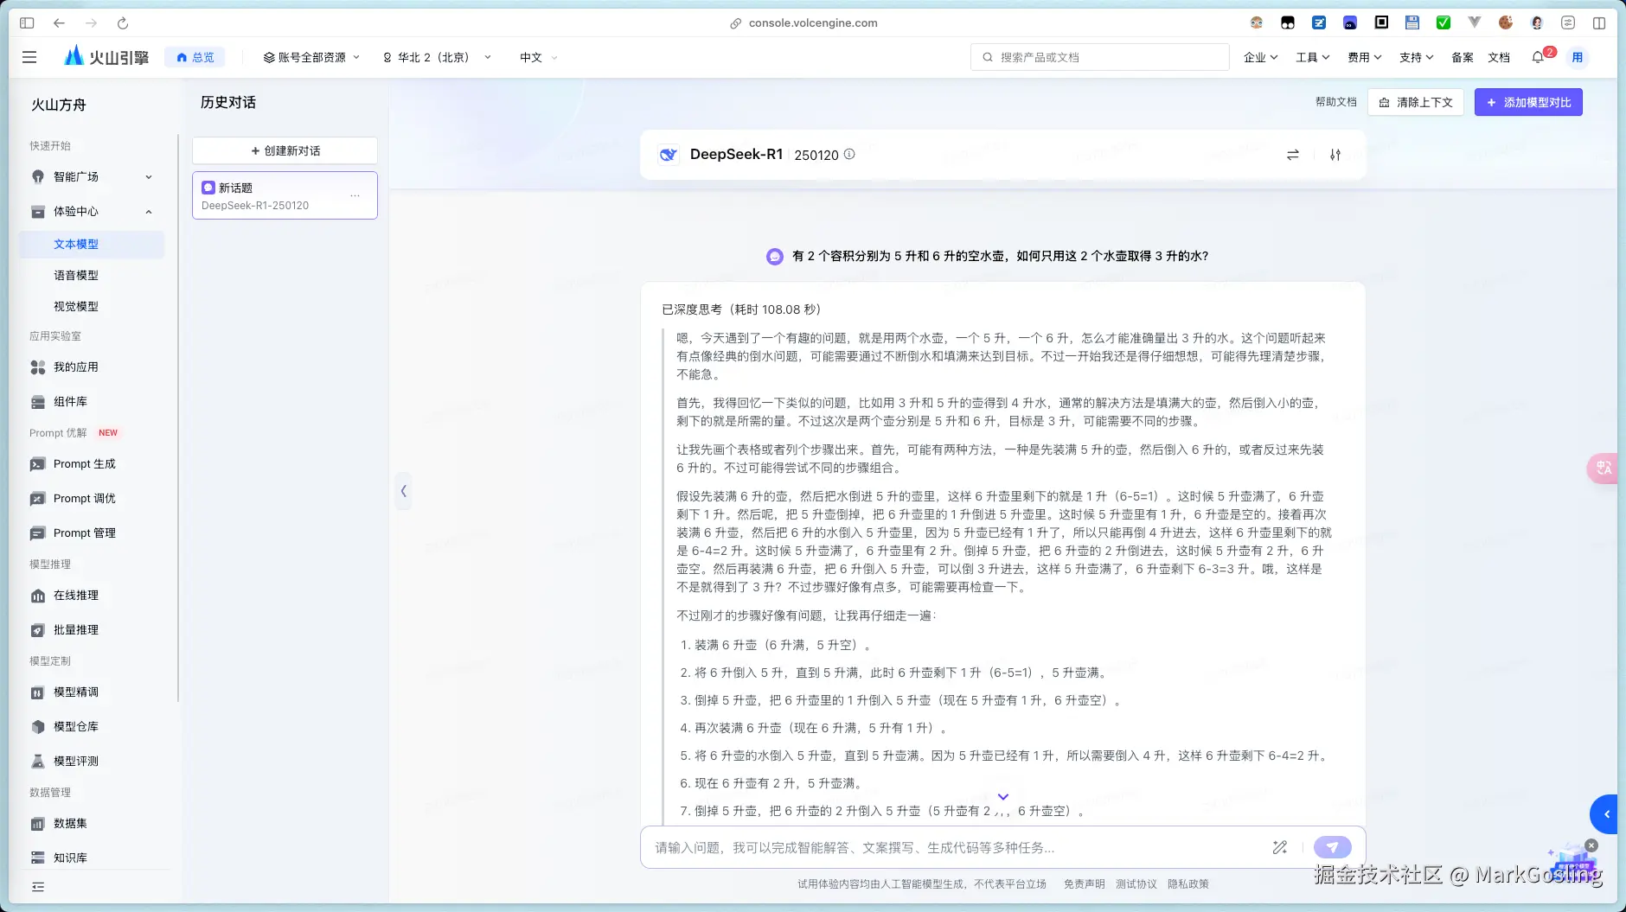Viewport: 1626px width, 912px height.
Task: Click the DeepSeek model logo icon
Action: tap(668, 155)
